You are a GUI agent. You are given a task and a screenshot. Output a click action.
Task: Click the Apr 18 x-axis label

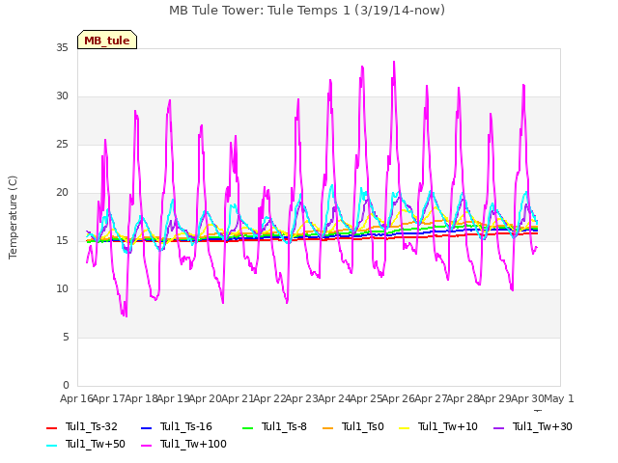(x=141, y=398)
